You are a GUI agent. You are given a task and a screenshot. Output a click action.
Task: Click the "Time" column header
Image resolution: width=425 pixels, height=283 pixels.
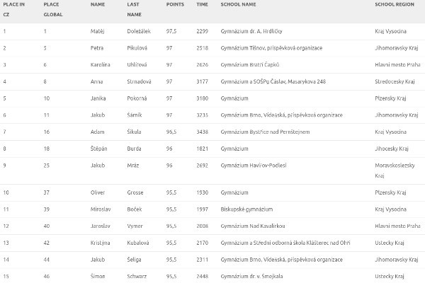(x=202, y=4)
